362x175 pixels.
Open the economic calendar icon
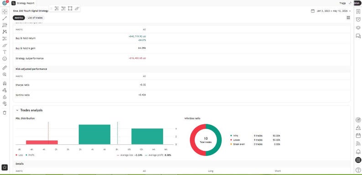coord(358,136)
